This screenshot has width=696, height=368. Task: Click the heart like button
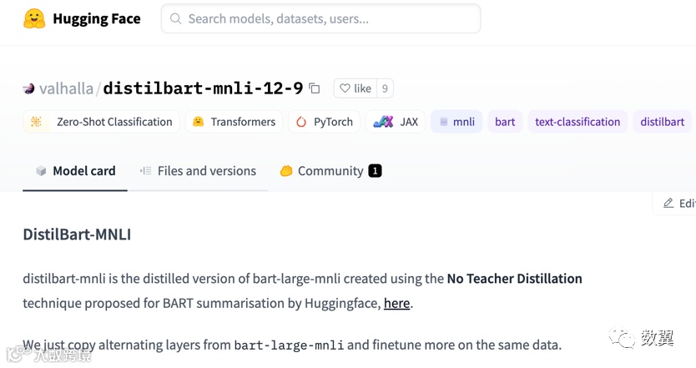pos(356,88)
